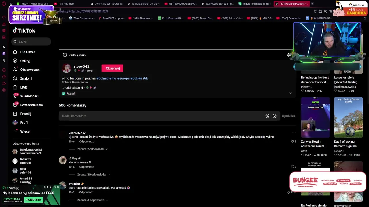369x207 pixels.
Task: Open a new browser tab with plus
Action: click(x=312, y=4)
